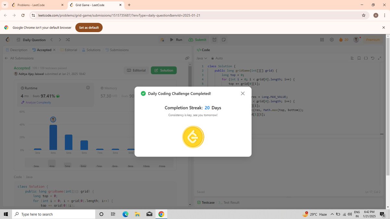The width and height of the screenshot is (390, 219).
Task: Open the layout grid icon
Action: 322,40
